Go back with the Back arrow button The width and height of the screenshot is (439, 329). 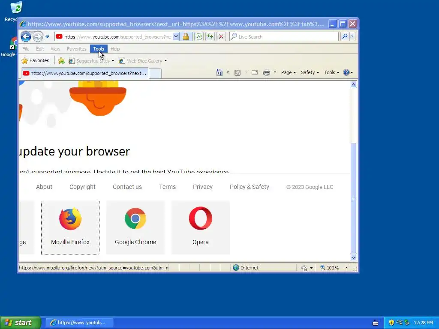(26, 36)
